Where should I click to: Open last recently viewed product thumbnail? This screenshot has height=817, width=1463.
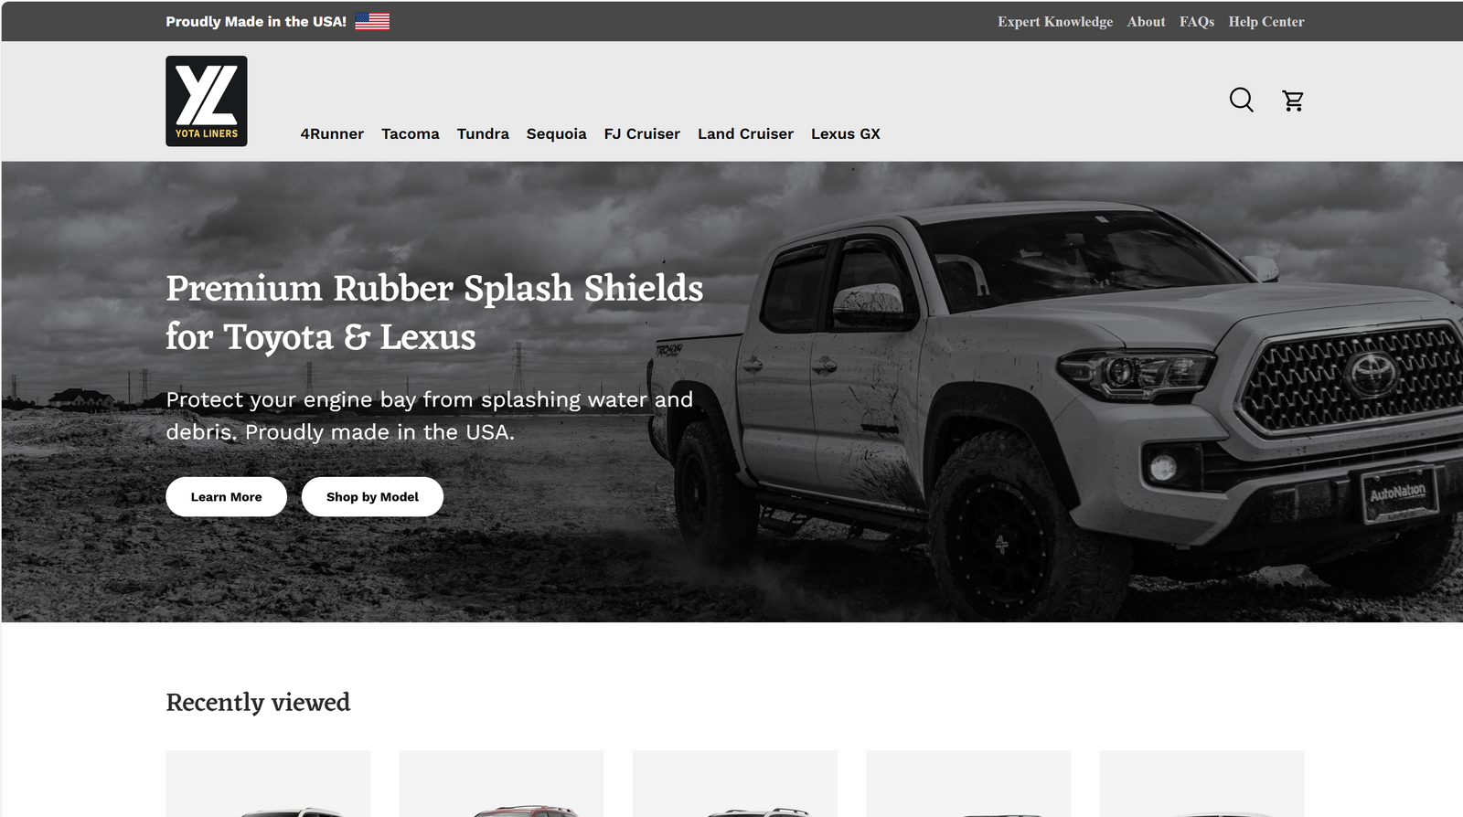(x=1202, y=783)
